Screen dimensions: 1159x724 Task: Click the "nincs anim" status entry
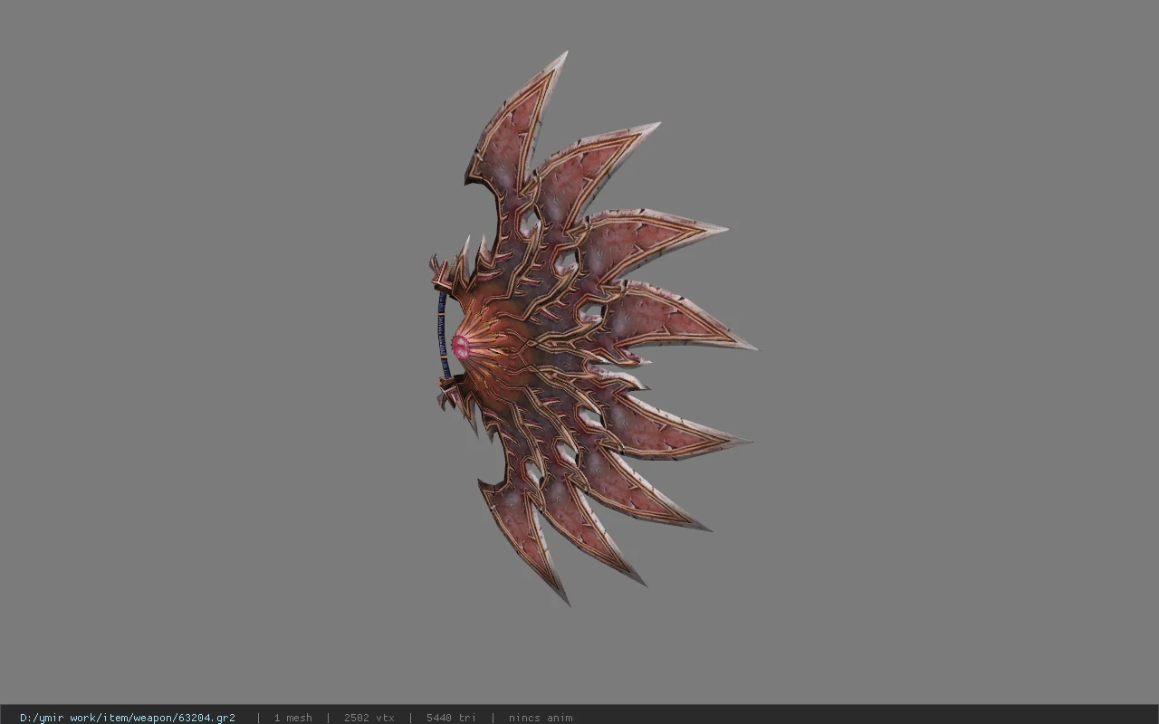coord(541,718)
